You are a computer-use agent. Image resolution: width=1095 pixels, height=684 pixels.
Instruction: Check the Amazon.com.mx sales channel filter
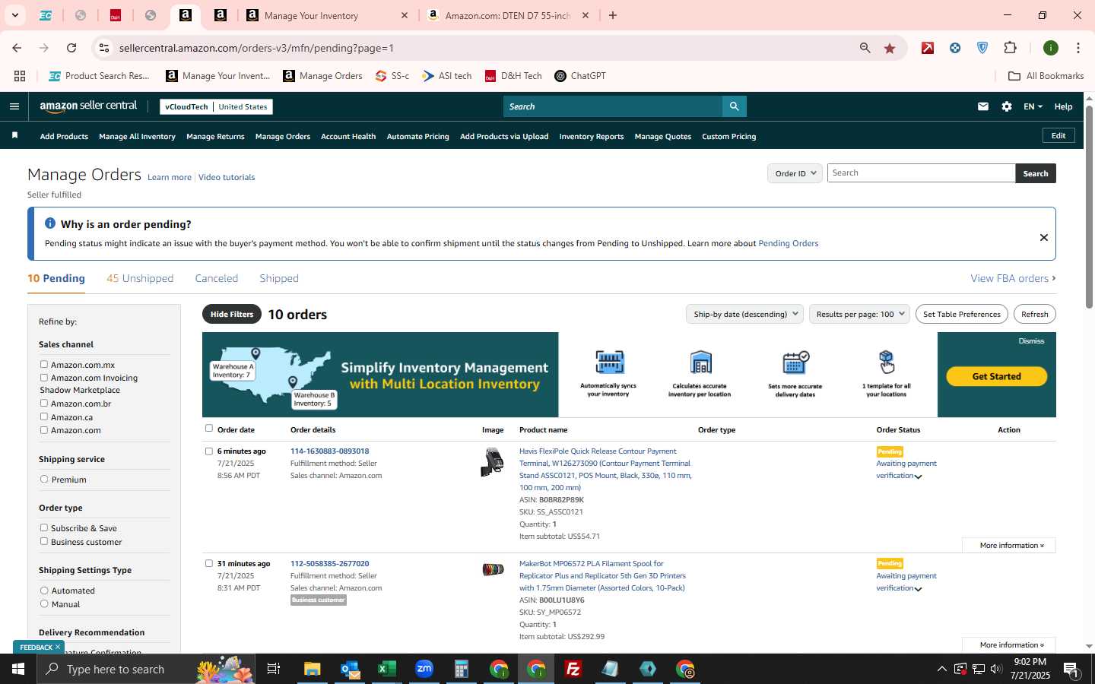click(x=44, y=365)
